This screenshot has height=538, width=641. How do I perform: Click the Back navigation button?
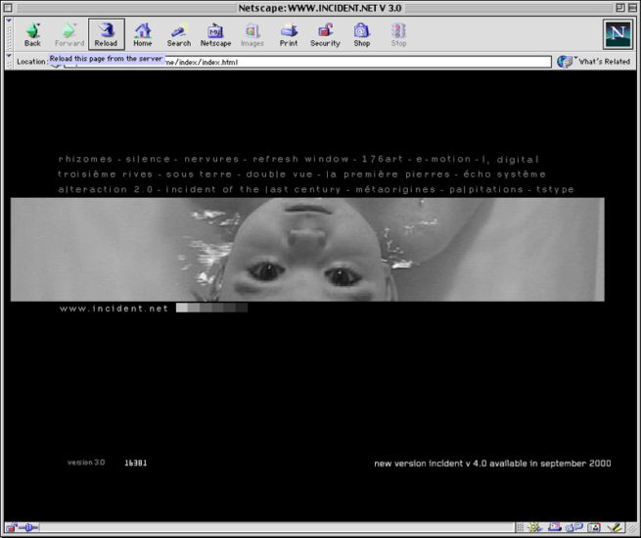pos(32,34)
